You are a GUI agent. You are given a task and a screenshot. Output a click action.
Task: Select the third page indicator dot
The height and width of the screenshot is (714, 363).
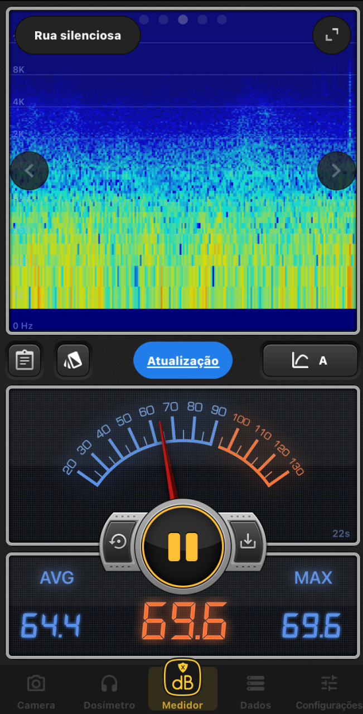(183, 20)
